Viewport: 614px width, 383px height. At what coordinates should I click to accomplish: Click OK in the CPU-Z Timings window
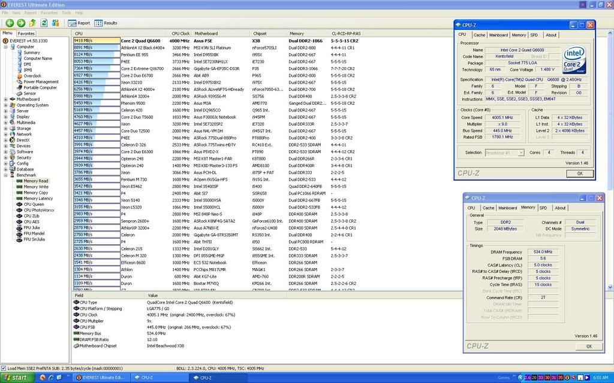tap(589, 346)
